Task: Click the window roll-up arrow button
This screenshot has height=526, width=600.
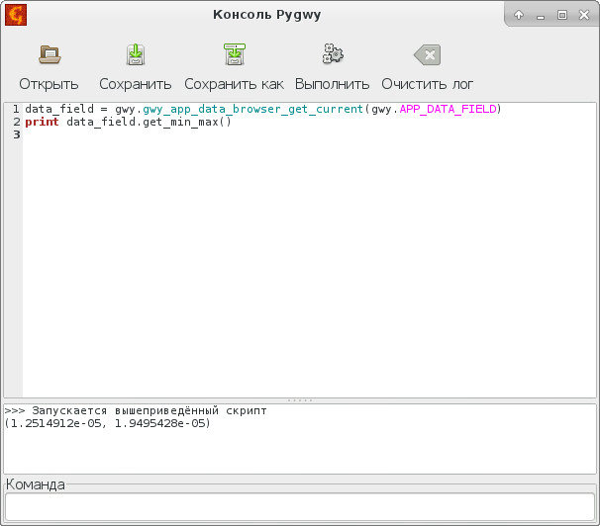Action: tap(519, 15)
